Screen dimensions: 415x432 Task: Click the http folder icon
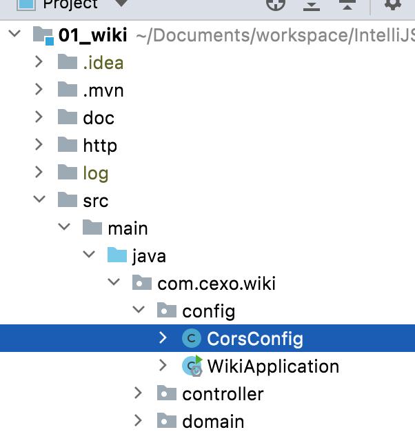68,144
